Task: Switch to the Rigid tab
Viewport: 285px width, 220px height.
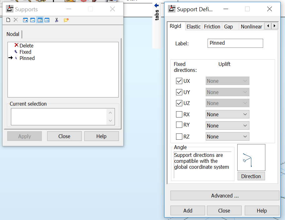Action: 175,26
